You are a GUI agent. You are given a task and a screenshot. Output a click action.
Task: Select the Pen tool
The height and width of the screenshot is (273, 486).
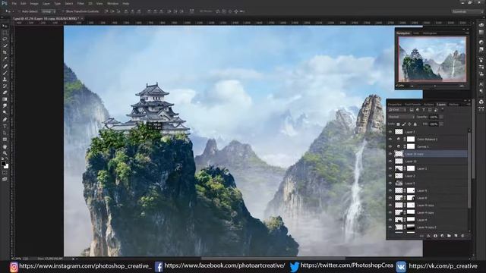[x=5, y=119]
